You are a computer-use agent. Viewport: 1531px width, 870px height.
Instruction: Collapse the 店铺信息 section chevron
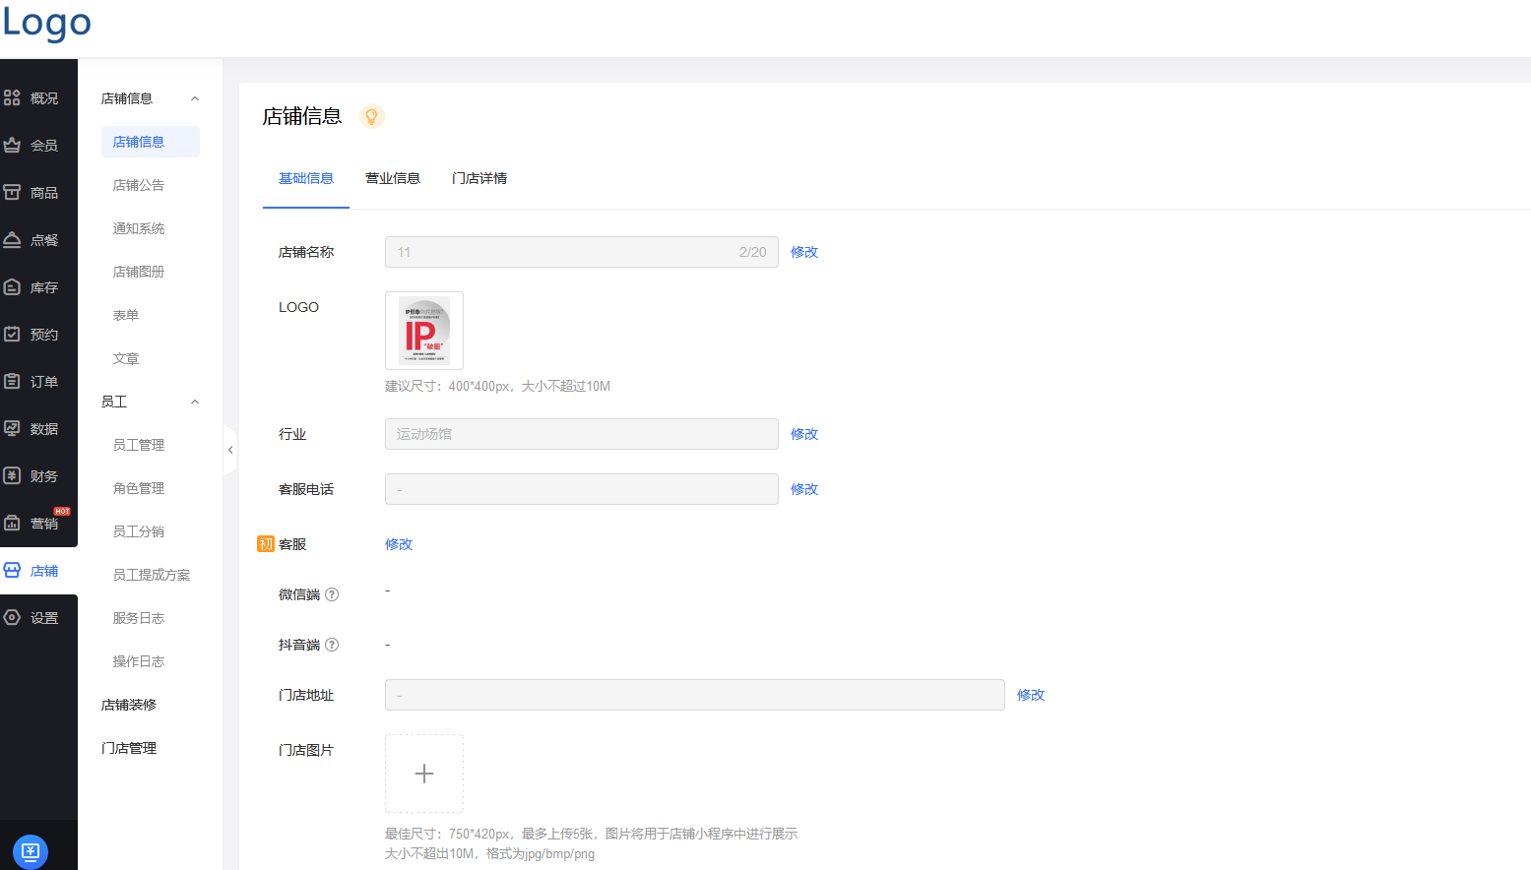tap(194, 97)
